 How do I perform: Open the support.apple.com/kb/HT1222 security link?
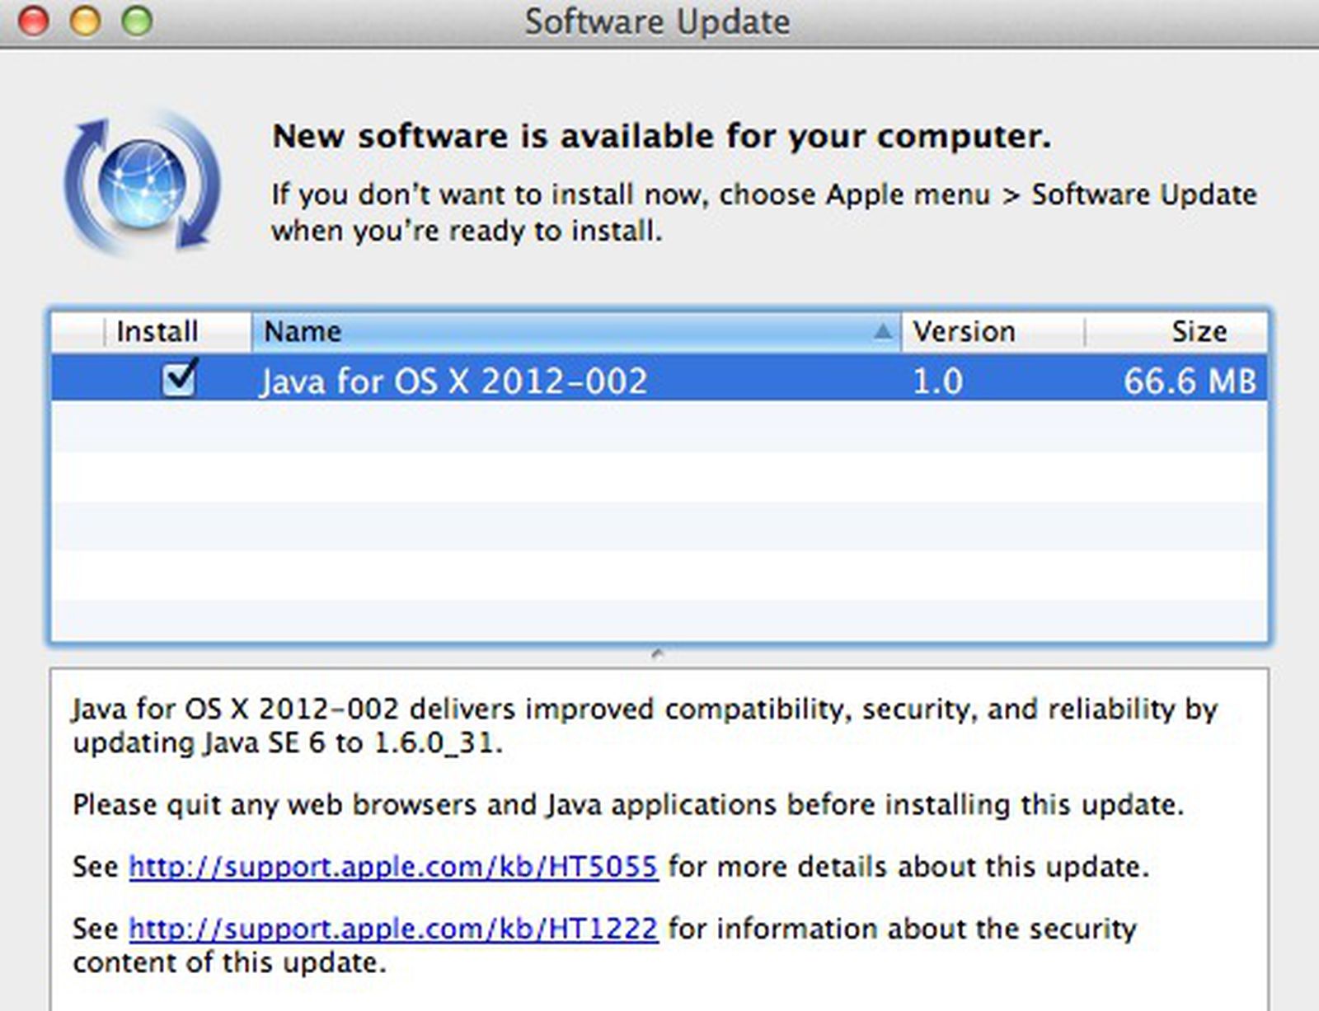point(393,929)
